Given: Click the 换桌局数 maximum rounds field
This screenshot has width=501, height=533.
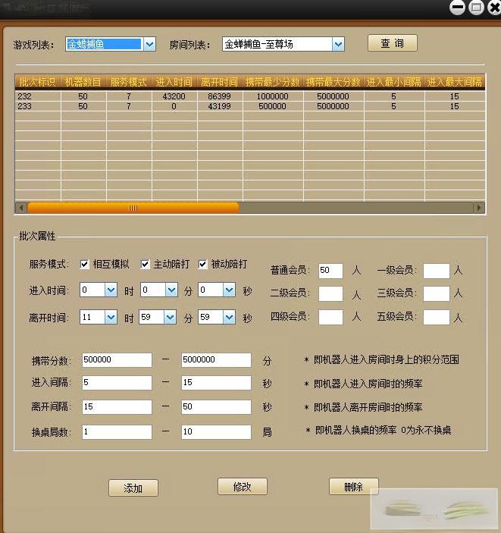Looking at the screenshot, I should point(216,431).
